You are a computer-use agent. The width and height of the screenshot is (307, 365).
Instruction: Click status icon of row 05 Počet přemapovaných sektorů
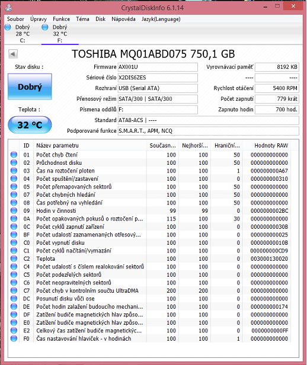pos(14,187)
